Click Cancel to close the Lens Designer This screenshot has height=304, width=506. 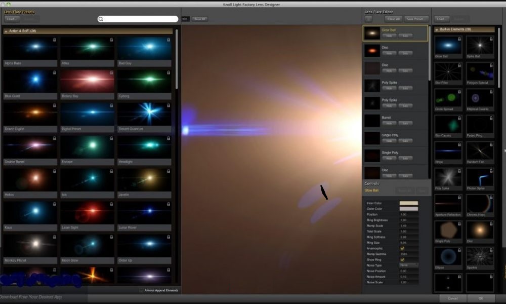click(x=452, y=298)
